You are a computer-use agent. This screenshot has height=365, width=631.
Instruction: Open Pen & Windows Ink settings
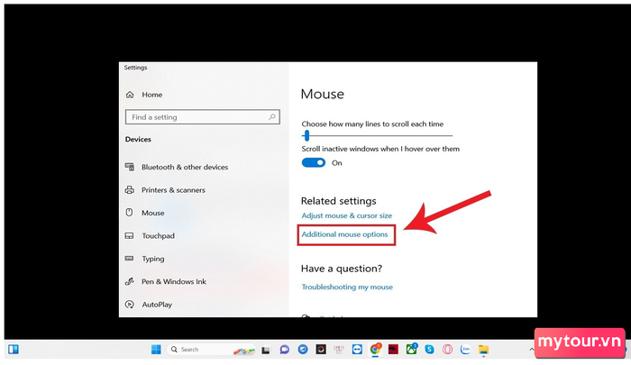[174, 282]
